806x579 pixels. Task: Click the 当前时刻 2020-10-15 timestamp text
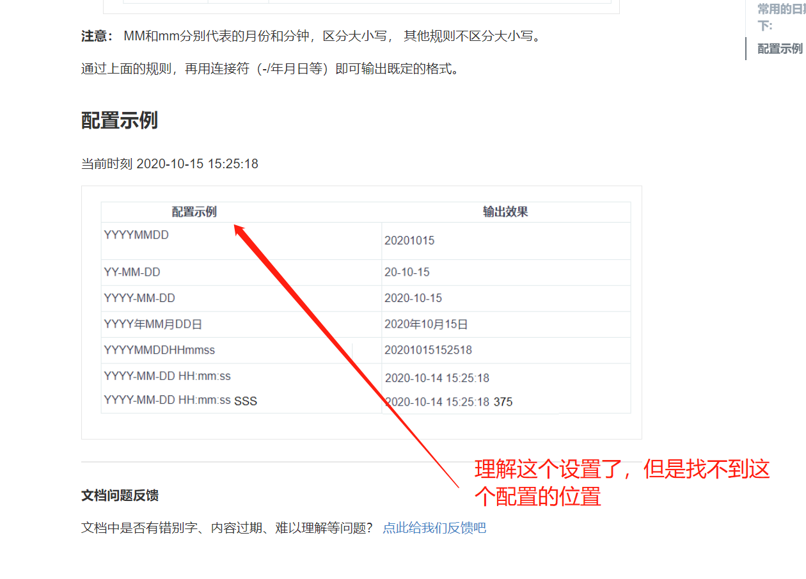169,164
